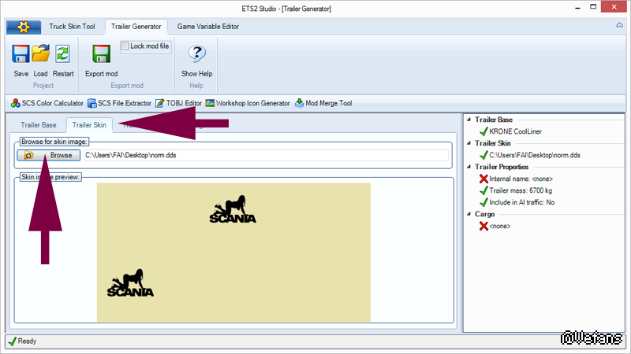Click the green check in status bar
This screenshot has width=631, height=354.
coord(12,341)
